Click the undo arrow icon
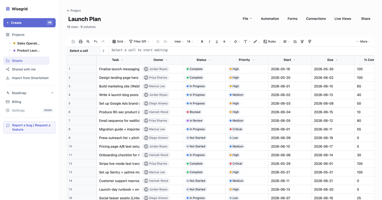 [95, 41]
